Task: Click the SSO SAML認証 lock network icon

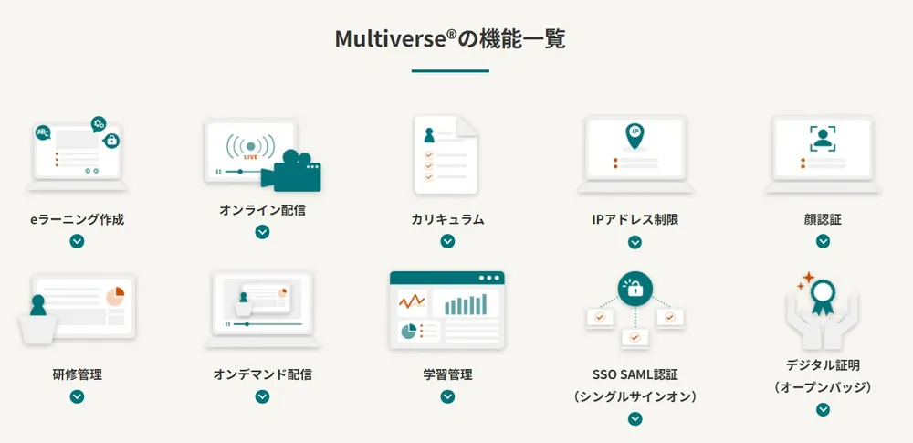Action: point(635,311)
